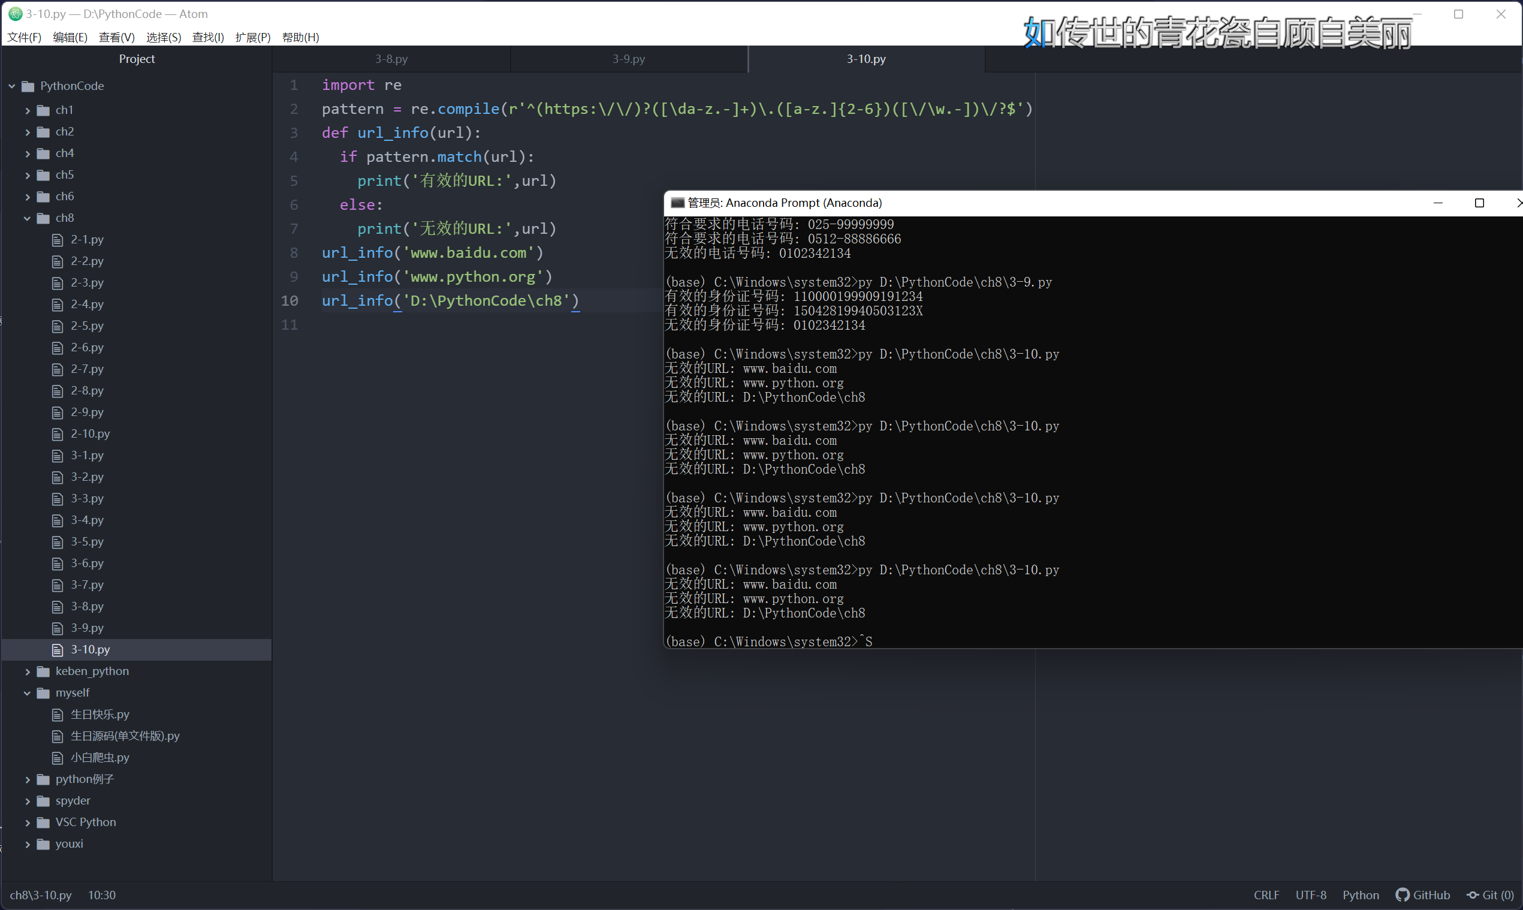Click the ch1 folder icon
The image size is (1523, 910).
pos(43,110)
